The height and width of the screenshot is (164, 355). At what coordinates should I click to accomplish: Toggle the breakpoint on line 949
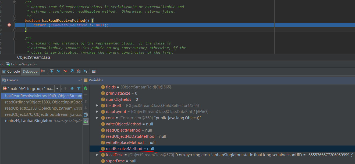click(x=9, y=25)
